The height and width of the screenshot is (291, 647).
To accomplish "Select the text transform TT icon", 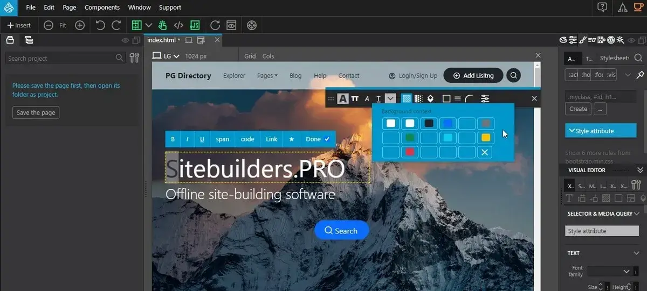I will [x=355, y=98].
